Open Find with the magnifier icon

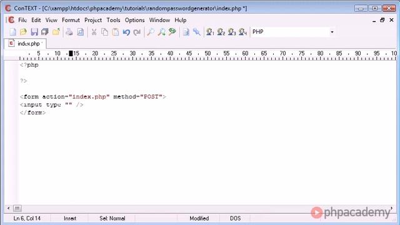point(151,32)
